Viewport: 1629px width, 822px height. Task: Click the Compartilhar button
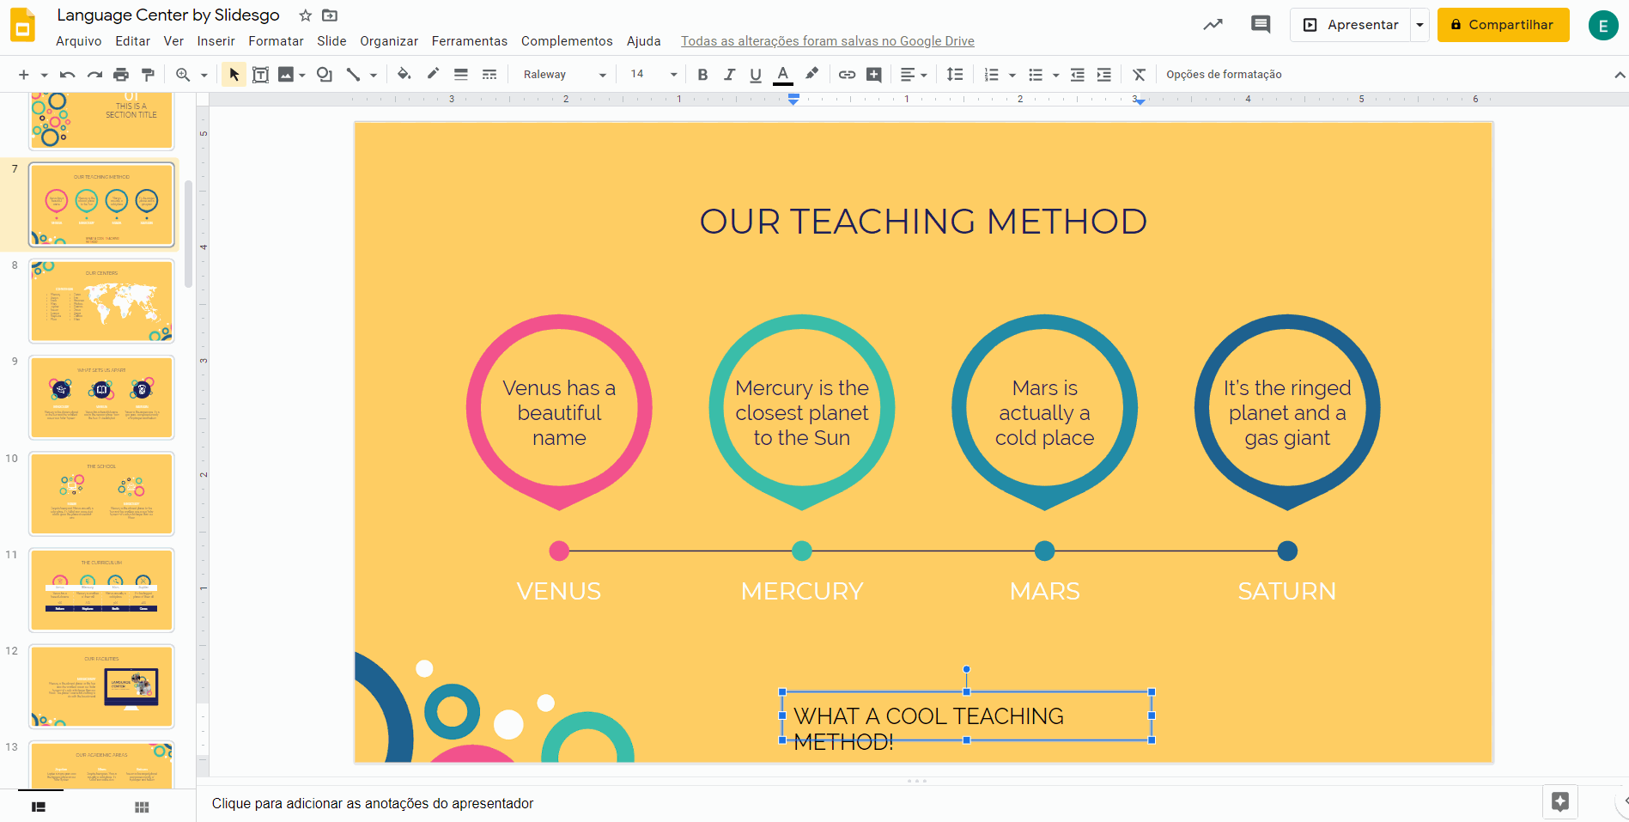pyautogui.click(x=1503, y=25)
